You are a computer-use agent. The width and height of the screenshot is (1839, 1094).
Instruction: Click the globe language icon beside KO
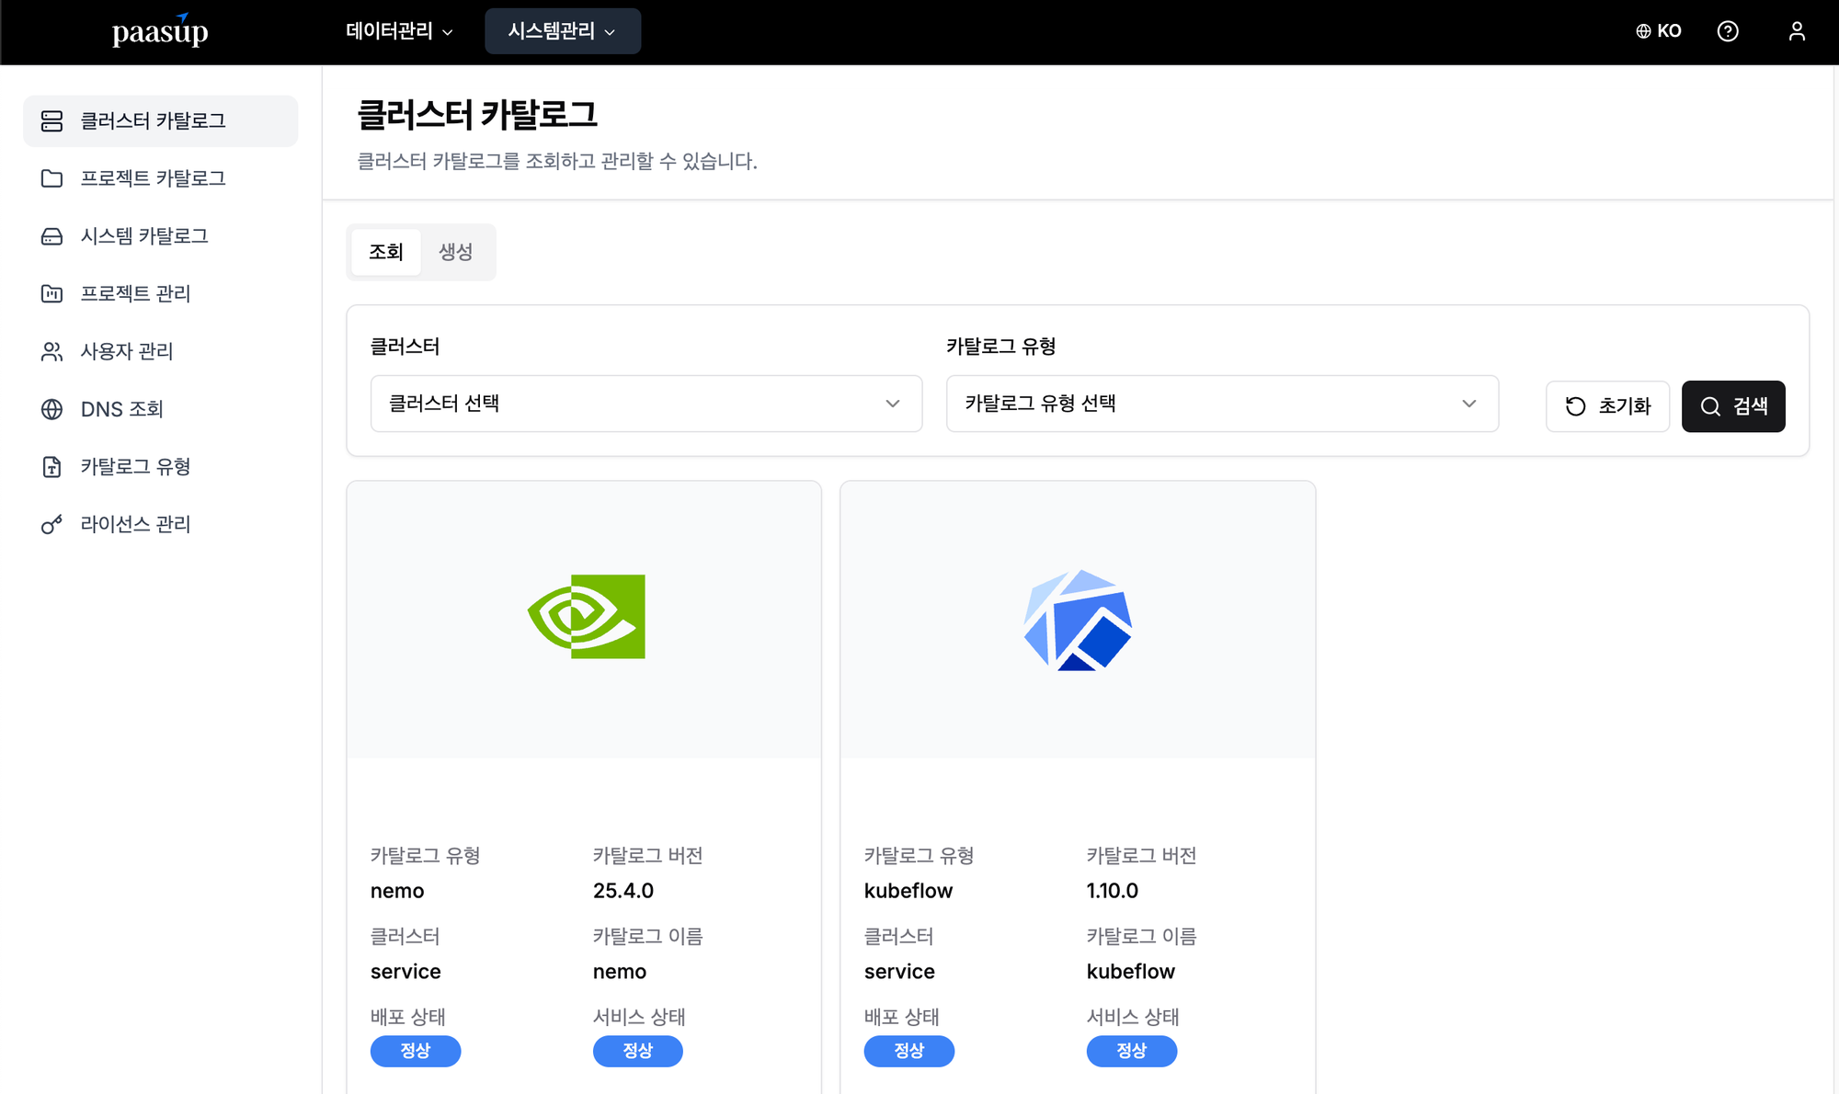[x=1643, y=31]
